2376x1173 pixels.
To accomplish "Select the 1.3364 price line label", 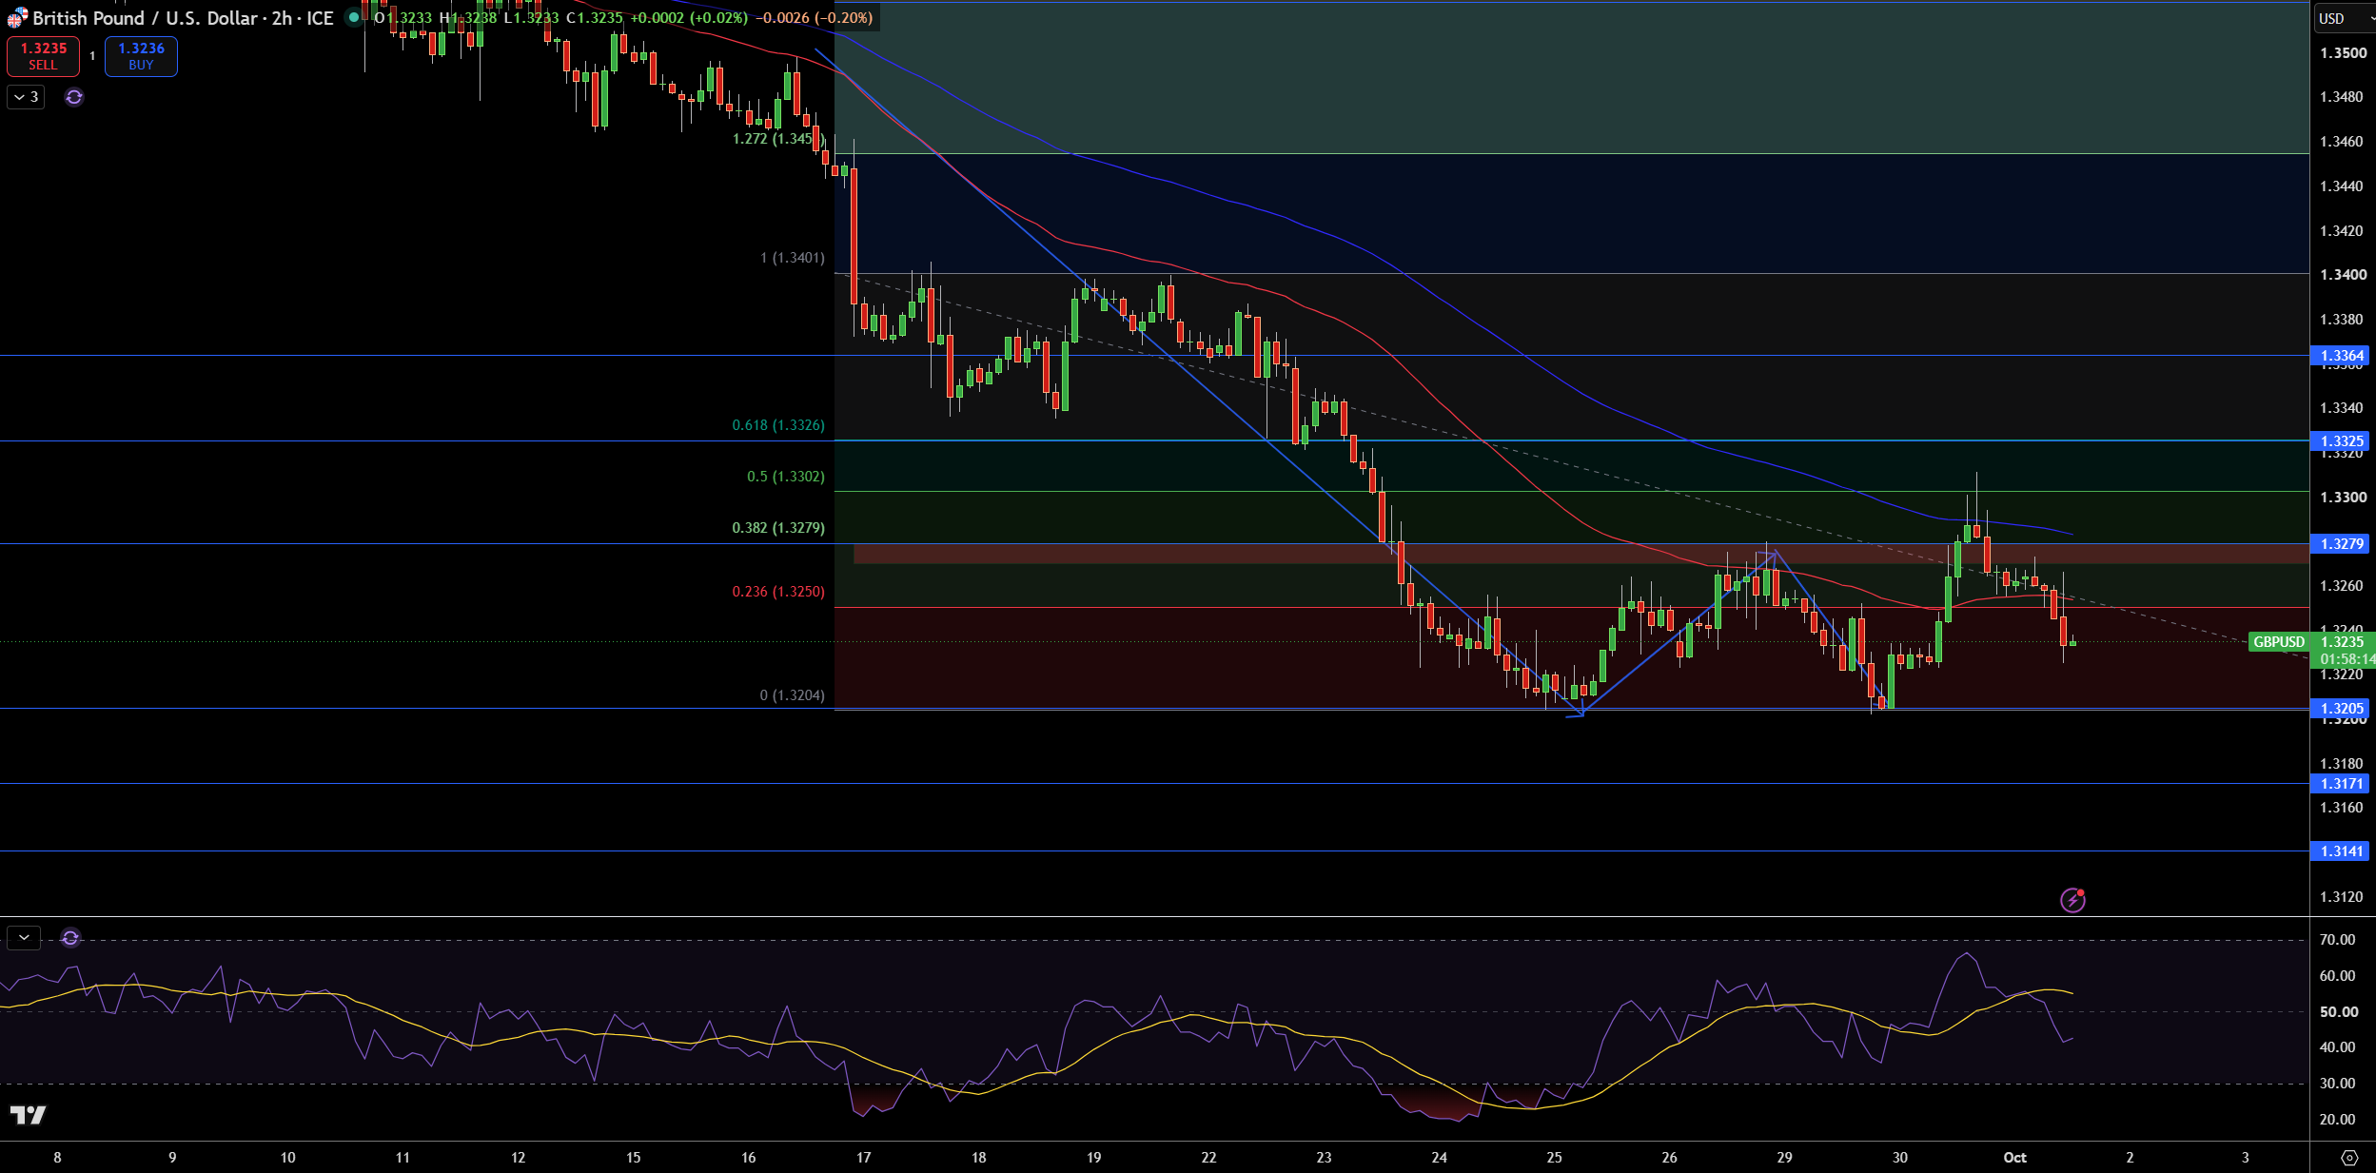I will [2340, 356].
